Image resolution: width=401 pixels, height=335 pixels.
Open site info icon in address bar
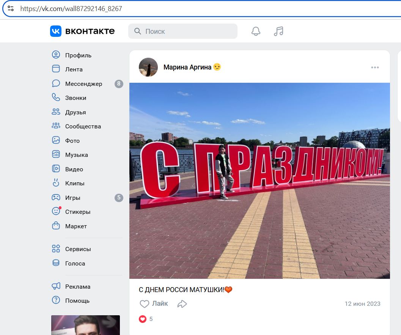(x=11, y=8)
